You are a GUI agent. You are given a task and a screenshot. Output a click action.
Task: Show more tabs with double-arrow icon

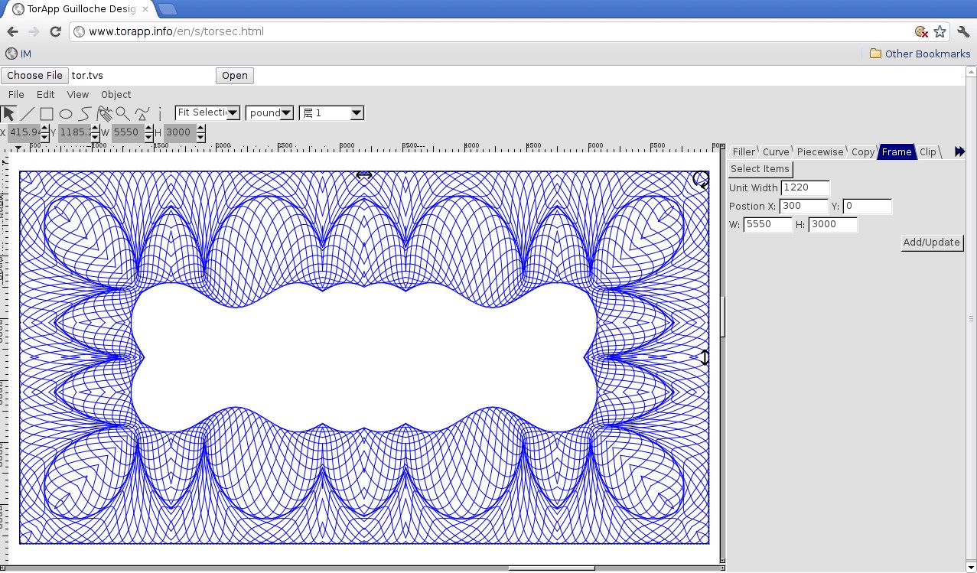959,151
